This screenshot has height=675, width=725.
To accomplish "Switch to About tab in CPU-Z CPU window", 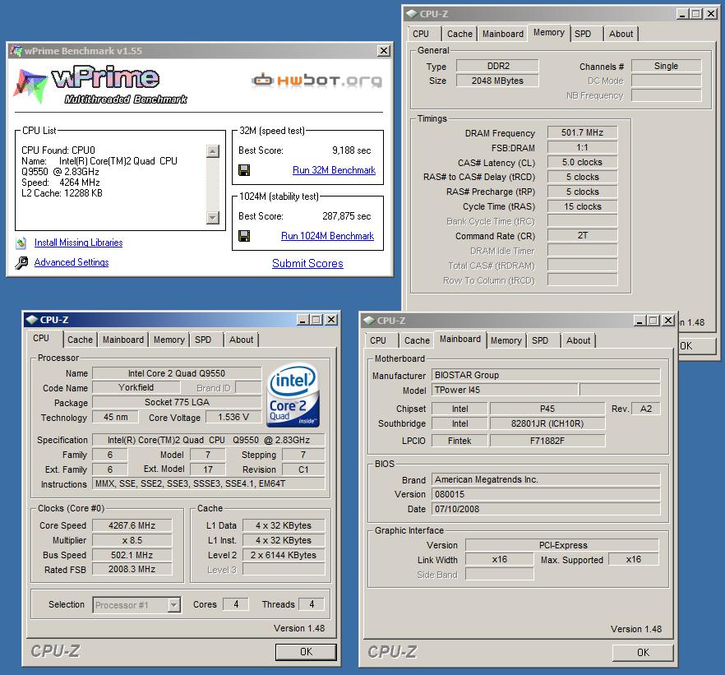I will pos(242,340).
